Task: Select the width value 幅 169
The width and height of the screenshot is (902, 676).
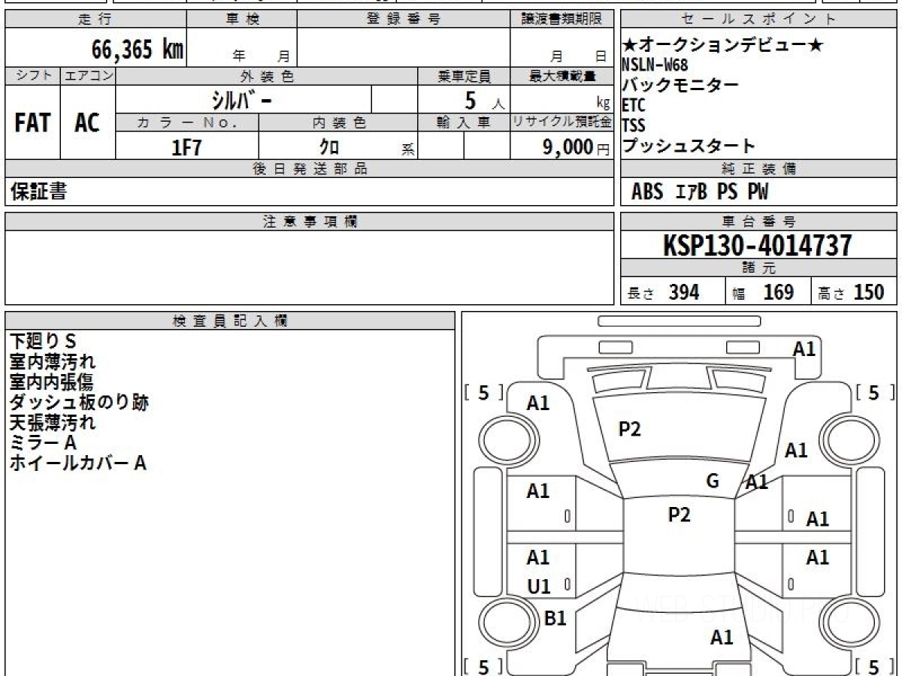Action: pyautogui.click(x=764, y=292)
